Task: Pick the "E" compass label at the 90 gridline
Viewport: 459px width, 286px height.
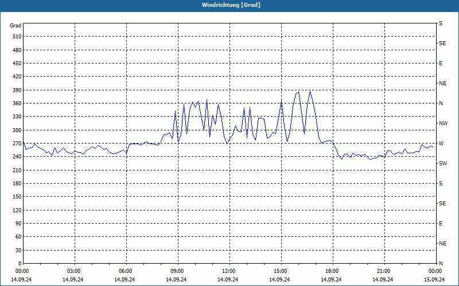Action: (x=441, y=224)
